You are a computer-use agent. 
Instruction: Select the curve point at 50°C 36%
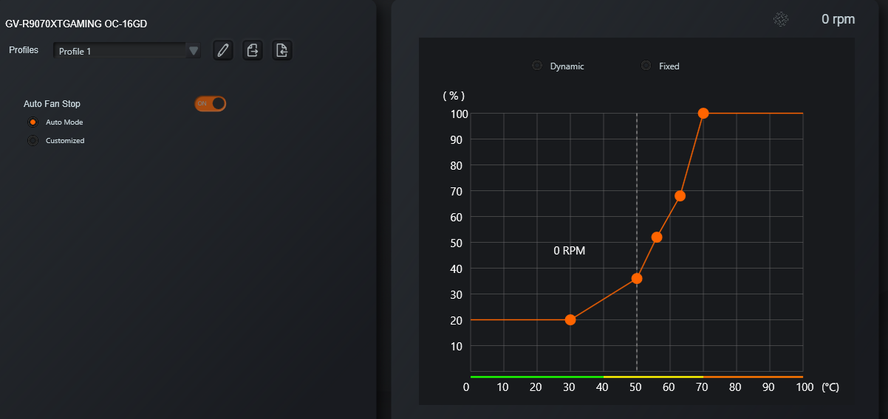tap(637, 278)
